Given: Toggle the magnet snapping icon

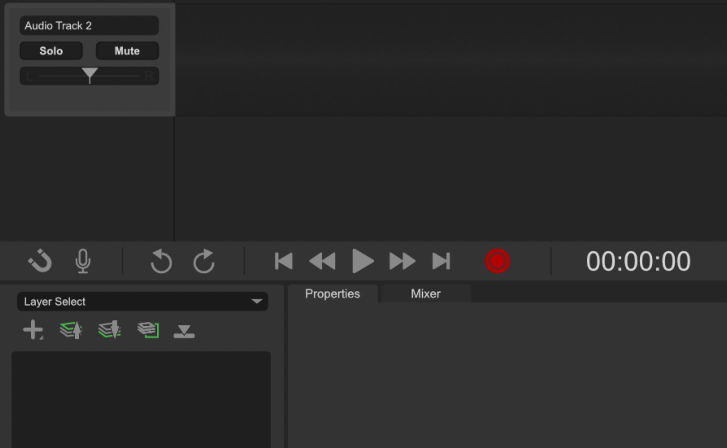Looking at the screenshot, I should click(40, 261).
